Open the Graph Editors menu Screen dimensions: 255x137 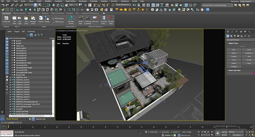click(71, 1)
